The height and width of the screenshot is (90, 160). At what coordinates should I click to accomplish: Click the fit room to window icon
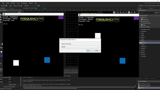(x=126, y=12)
